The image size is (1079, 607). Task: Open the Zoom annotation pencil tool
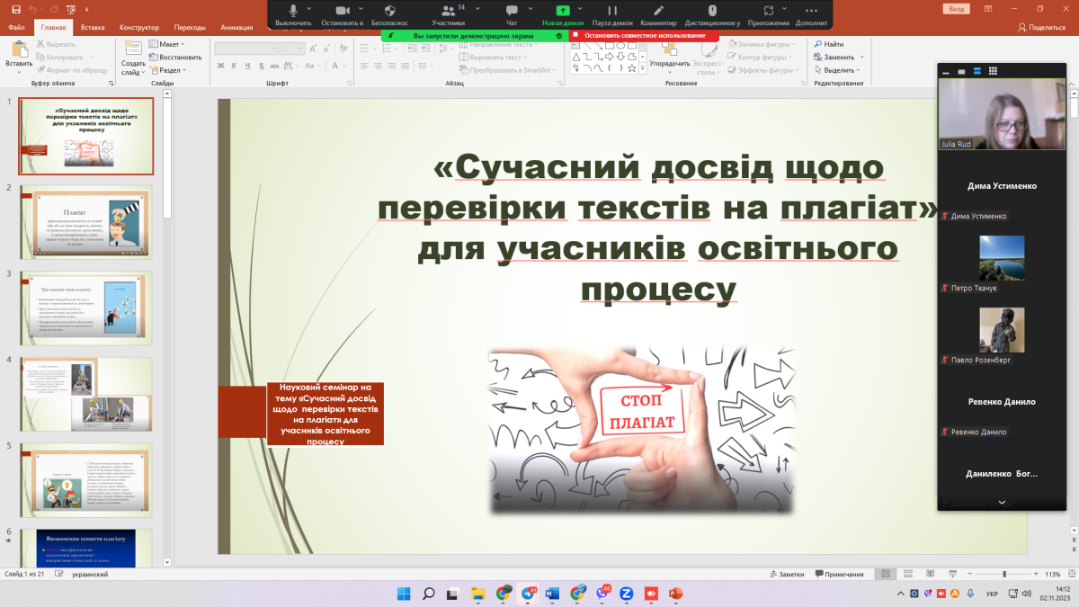pos(658,11)
